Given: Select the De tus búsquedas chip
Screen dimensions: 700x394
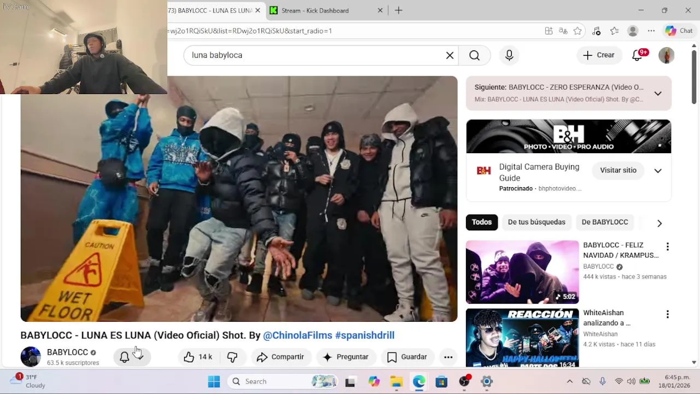Looking at the screenshot, I should tap(536, 222).
